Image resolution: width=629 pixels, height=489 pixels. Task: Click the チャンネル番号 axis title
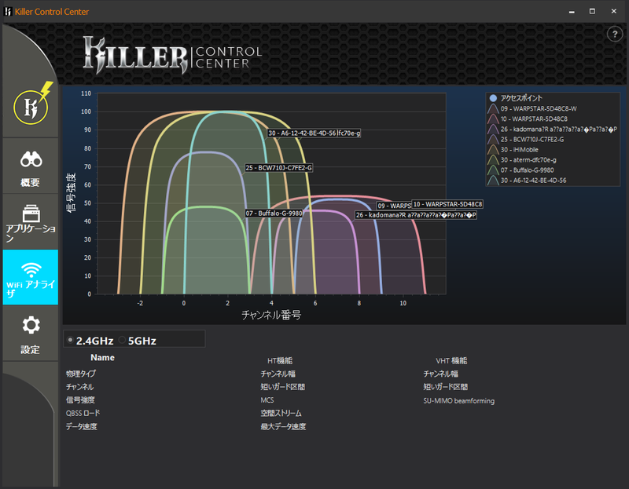pos(271,316)
